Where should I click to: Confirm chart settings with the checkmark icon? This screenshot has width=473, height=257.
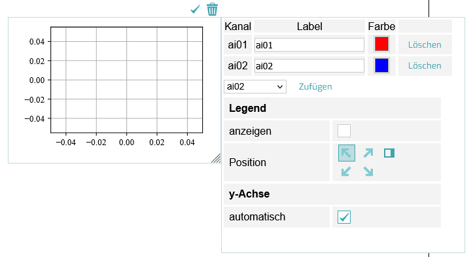[195, 9]
